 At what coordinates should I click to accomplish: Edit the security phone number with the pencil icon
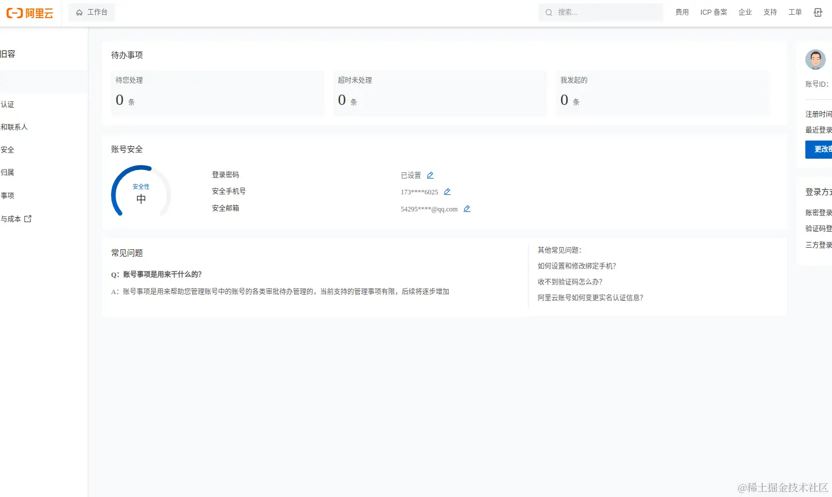click(x=447, y=192)
